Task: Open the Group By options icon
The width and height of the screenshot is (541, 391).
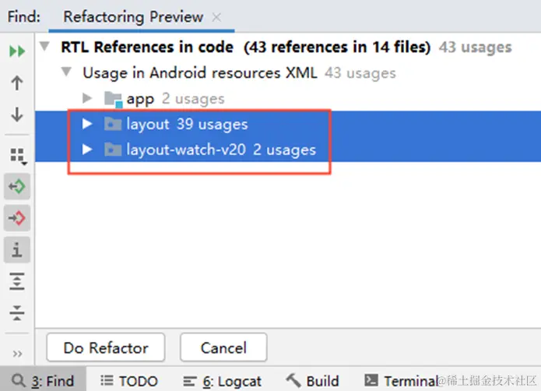Action: tap(18, 157)
